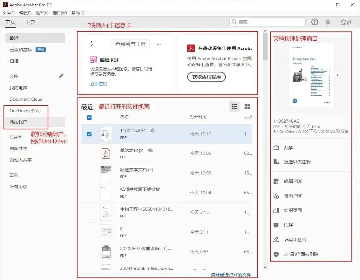Click the Adobe Acrobat title bar logo

pos(5,5)
